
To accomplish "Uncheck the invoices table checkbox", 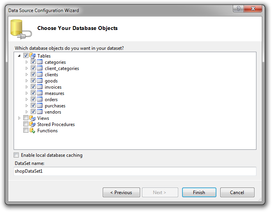I will [x=33, y=87].
